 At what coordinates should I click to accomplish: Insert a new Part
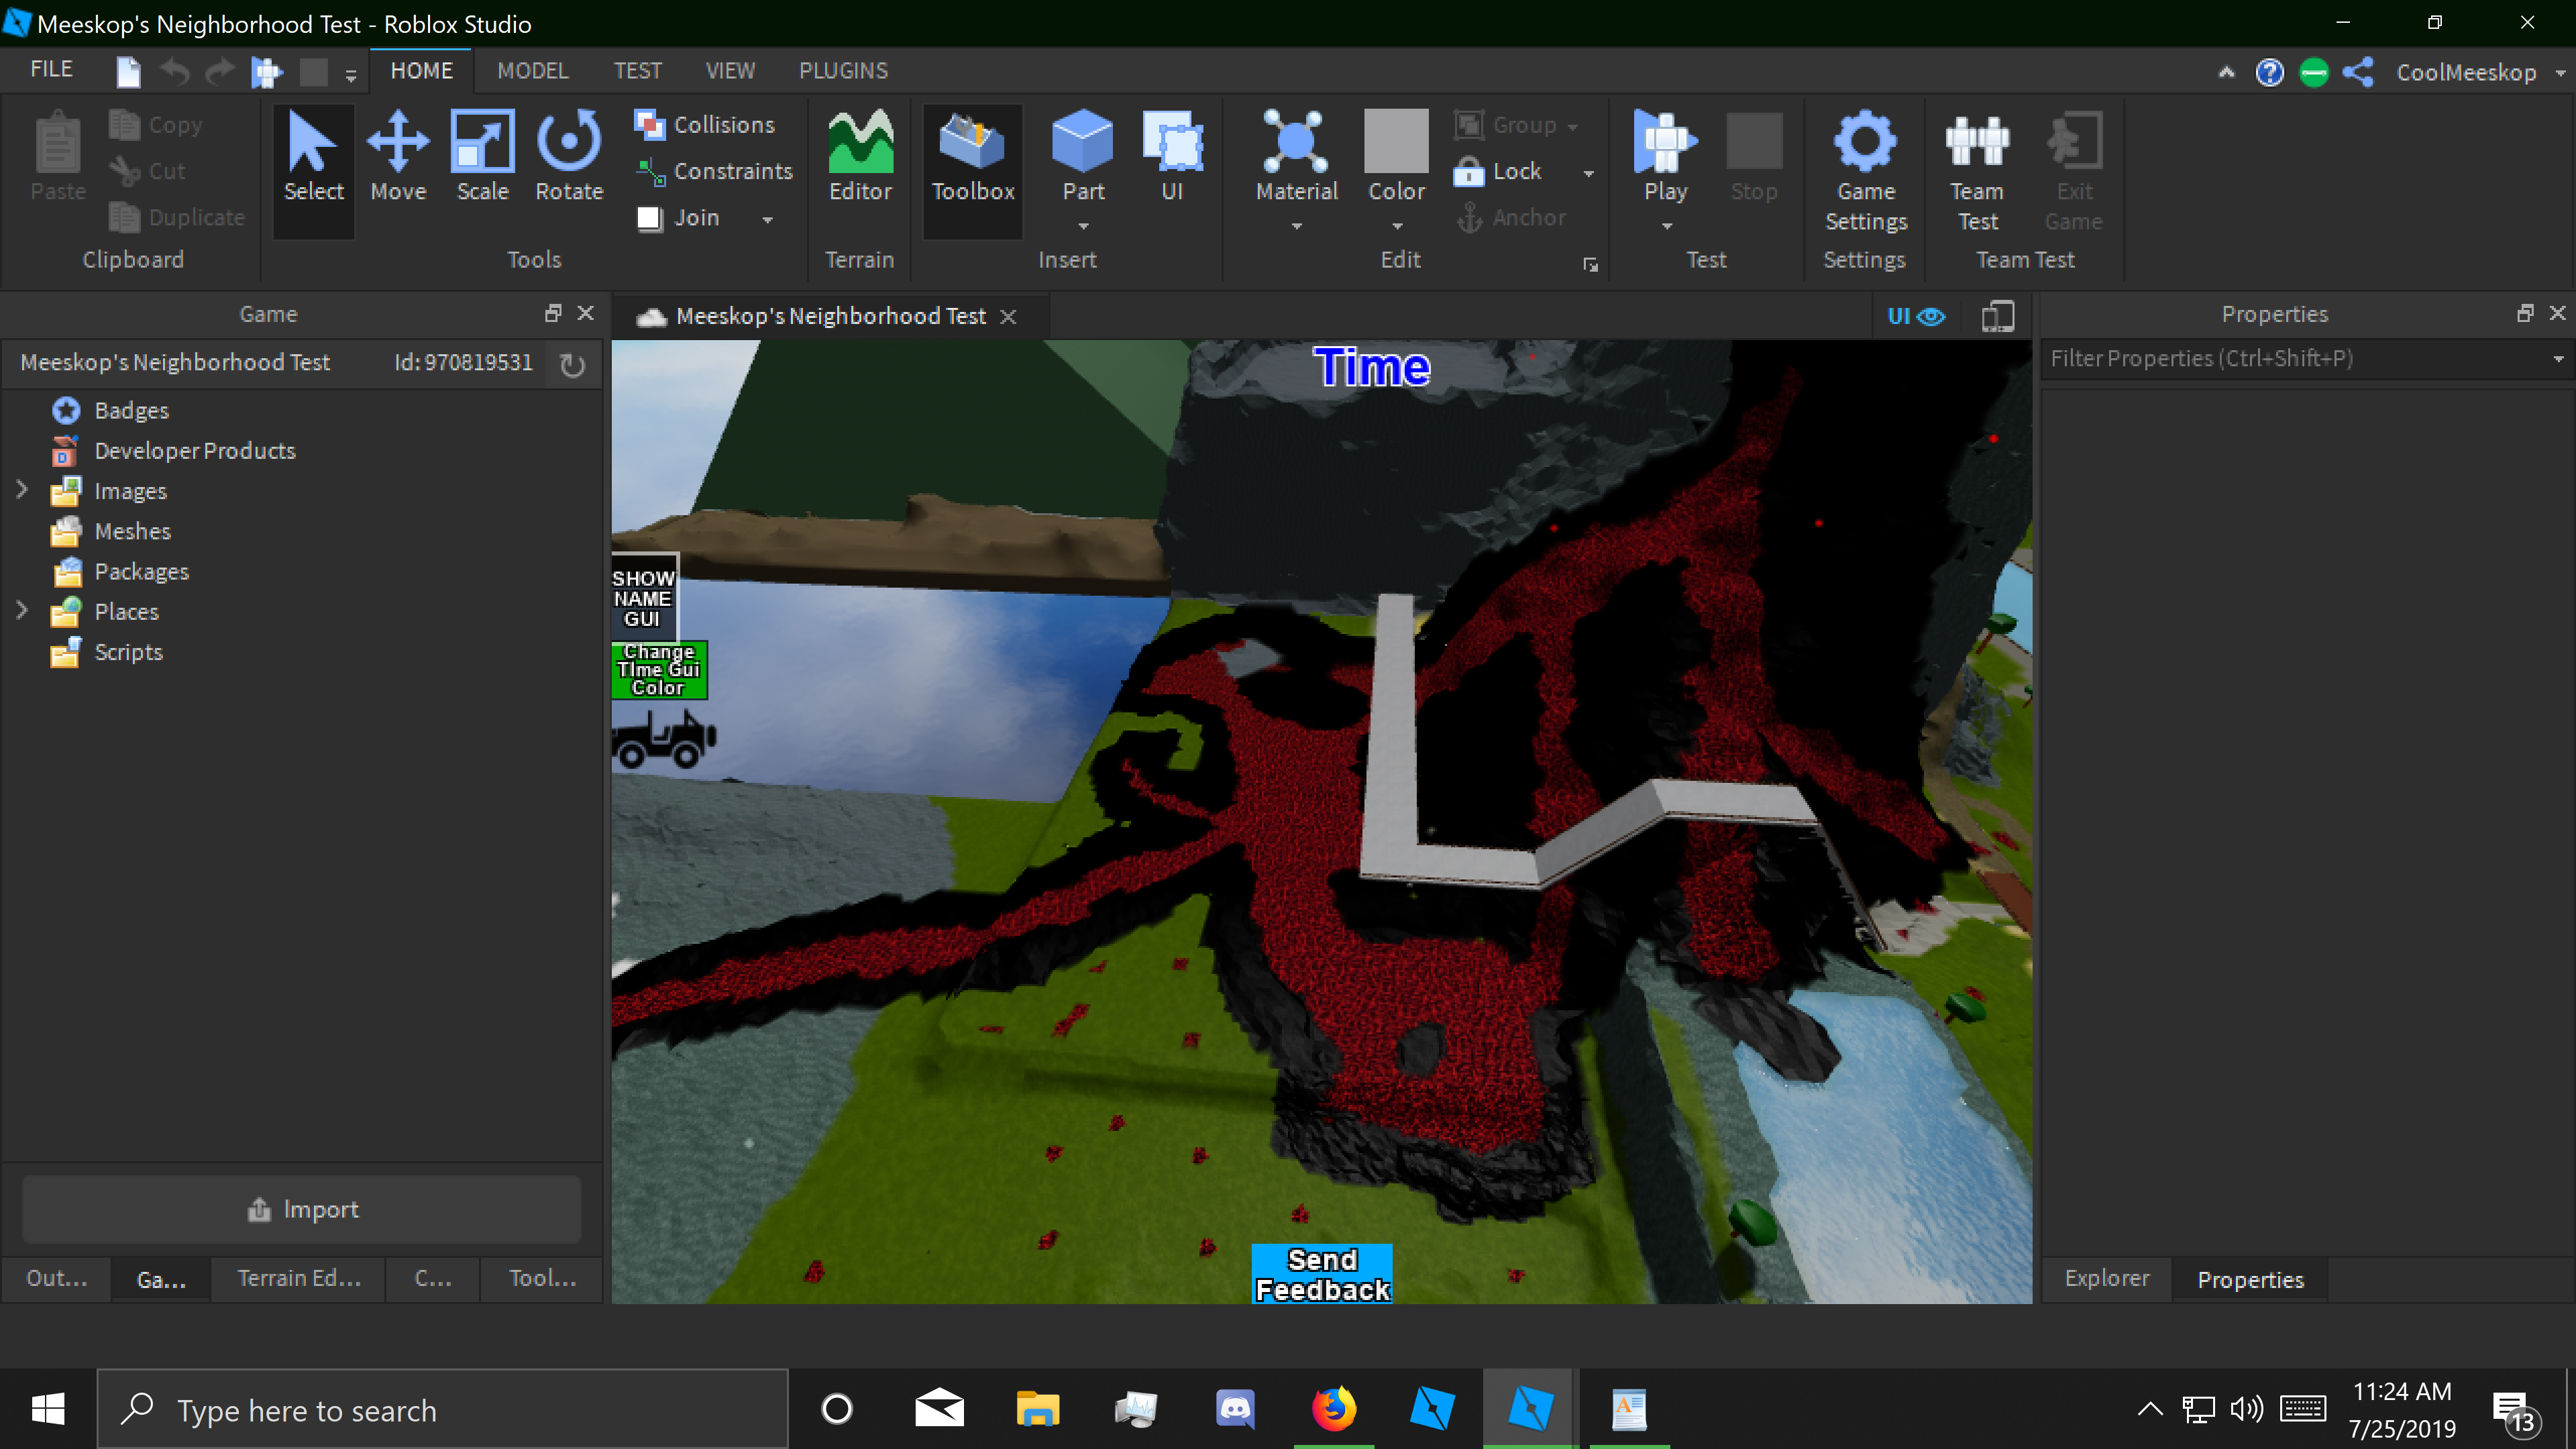[x=1082, y=150]
